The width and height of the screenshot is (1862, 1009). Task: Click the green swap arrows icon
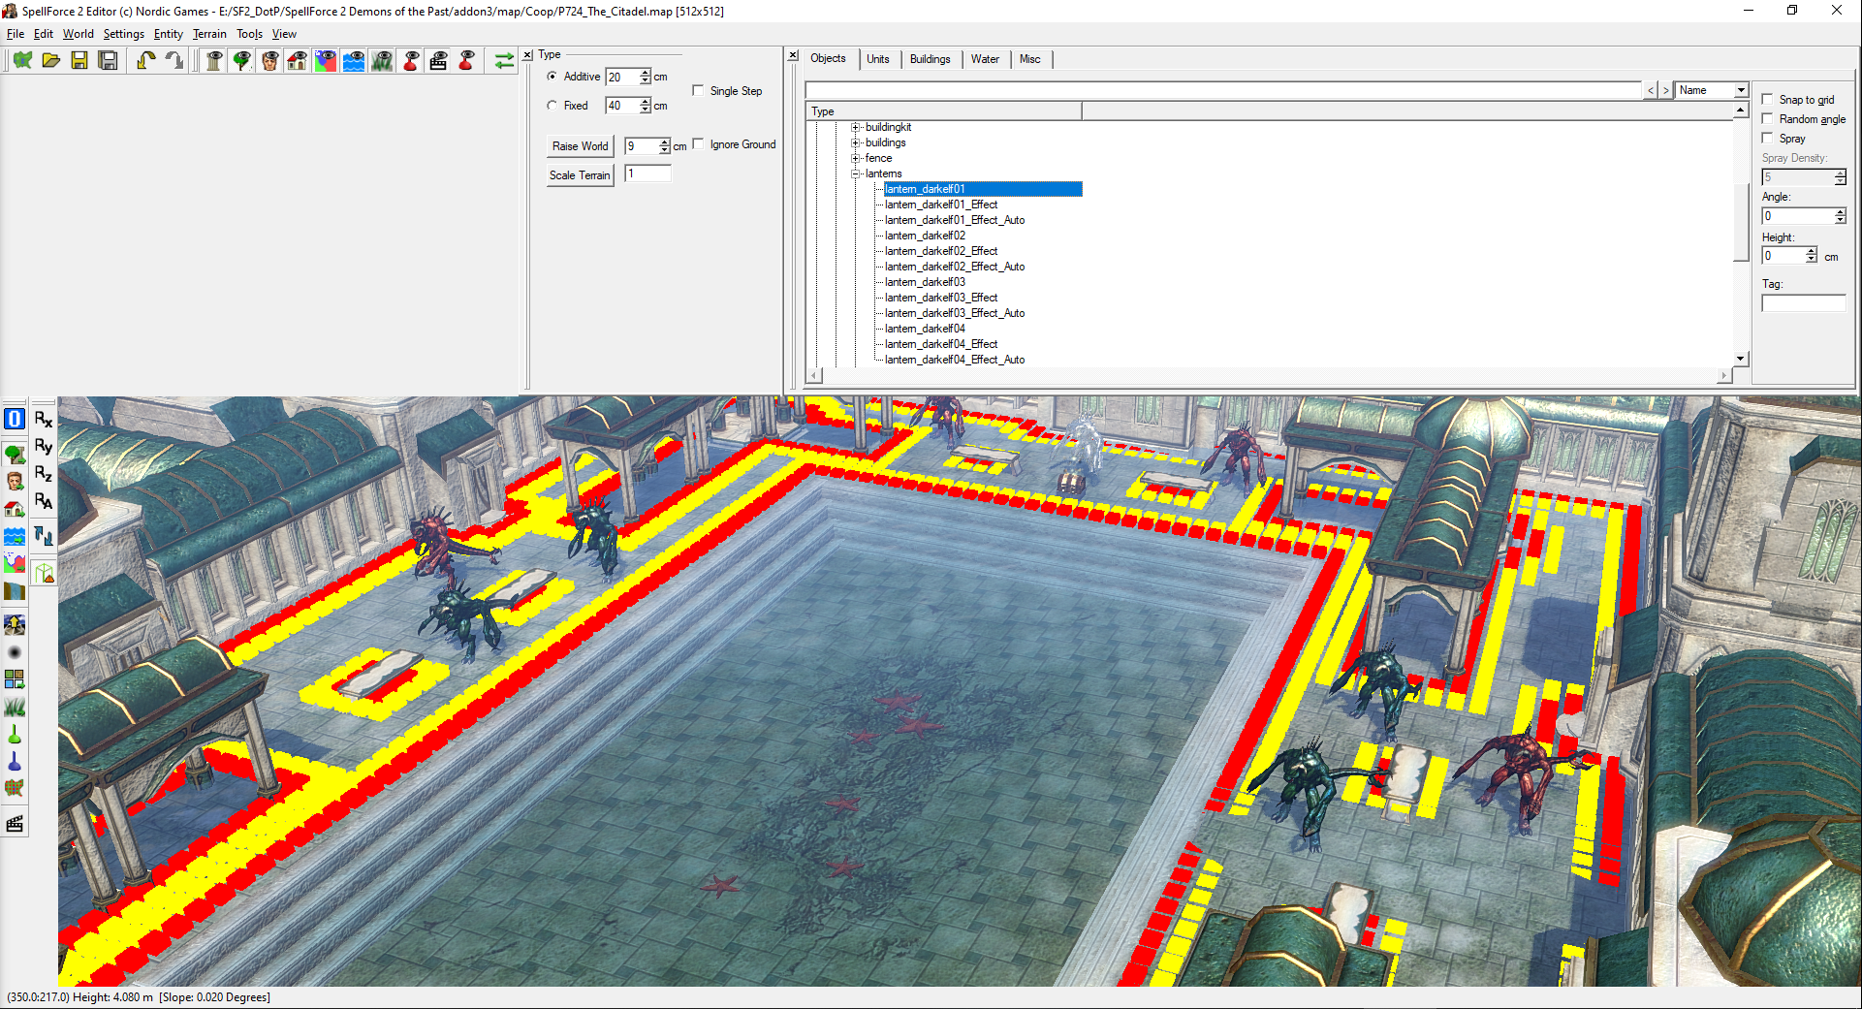click(504, 61)
